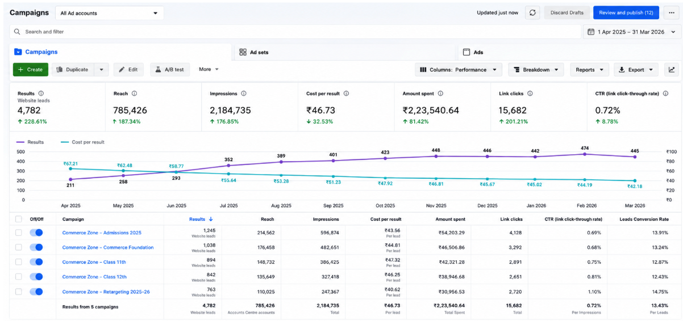Switch to the Campaigns tab
Viewport: 683px width, 321px height.
(x=120, y=52)
